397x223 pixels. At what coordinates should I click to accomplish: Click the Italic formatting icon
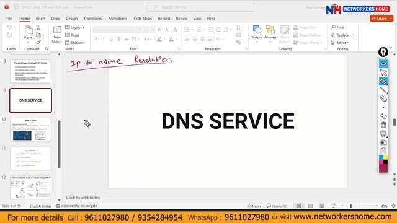pyautogui.click(x=104, y=39)
